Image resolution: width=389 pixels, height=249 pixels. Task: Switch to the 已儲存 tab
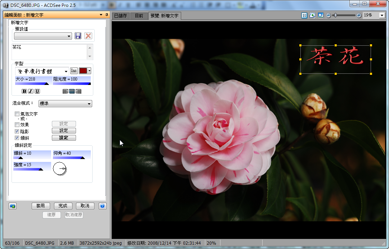[x=120, y=16]
